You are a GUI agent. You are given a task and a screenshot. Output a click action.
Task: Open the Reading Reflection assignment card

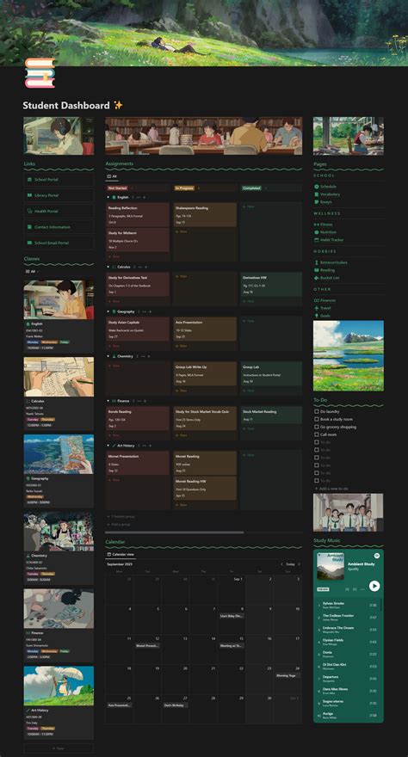138,214
